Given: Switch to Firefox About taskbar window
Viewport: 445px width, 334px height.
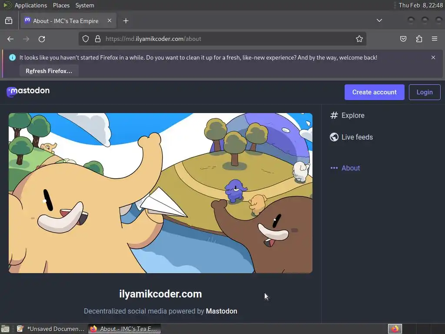Looking at the screenshot, I should click(125, 329).
